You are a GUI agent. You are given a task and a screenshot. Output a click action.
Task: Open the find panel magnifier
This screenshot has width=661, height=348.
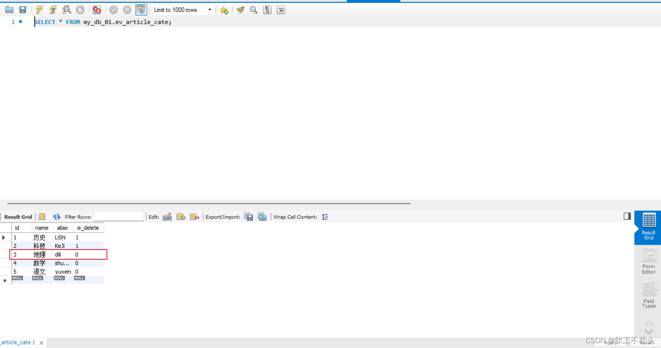point(254,10)
